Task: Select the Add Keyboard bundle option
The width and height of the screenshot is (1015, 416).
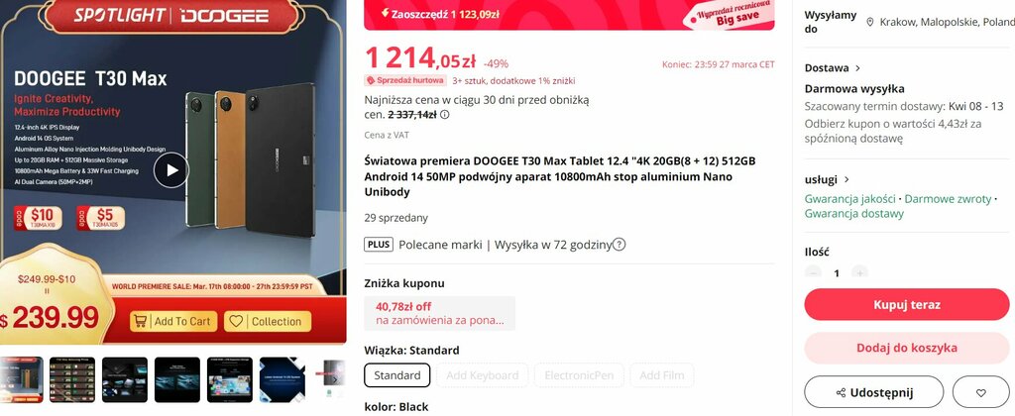Action: 483,375
